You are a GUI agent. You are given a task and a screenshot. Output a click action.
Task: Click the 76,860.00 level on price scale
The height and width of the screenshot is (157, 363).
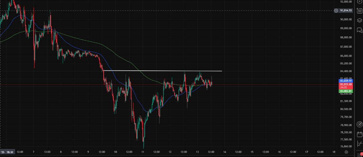(x=346, y=146)
